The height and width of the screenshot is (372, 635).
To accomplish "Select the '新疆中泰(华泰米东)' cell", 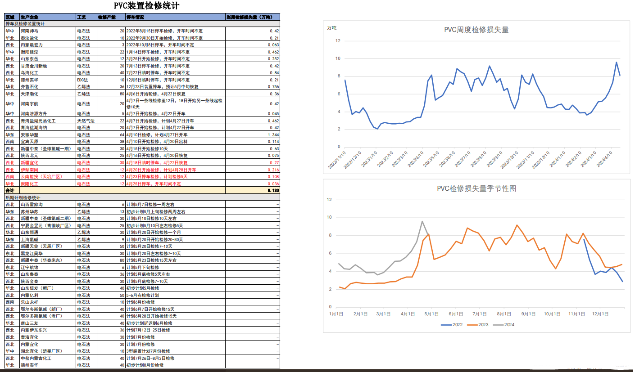I will click(x=48, y=260).
